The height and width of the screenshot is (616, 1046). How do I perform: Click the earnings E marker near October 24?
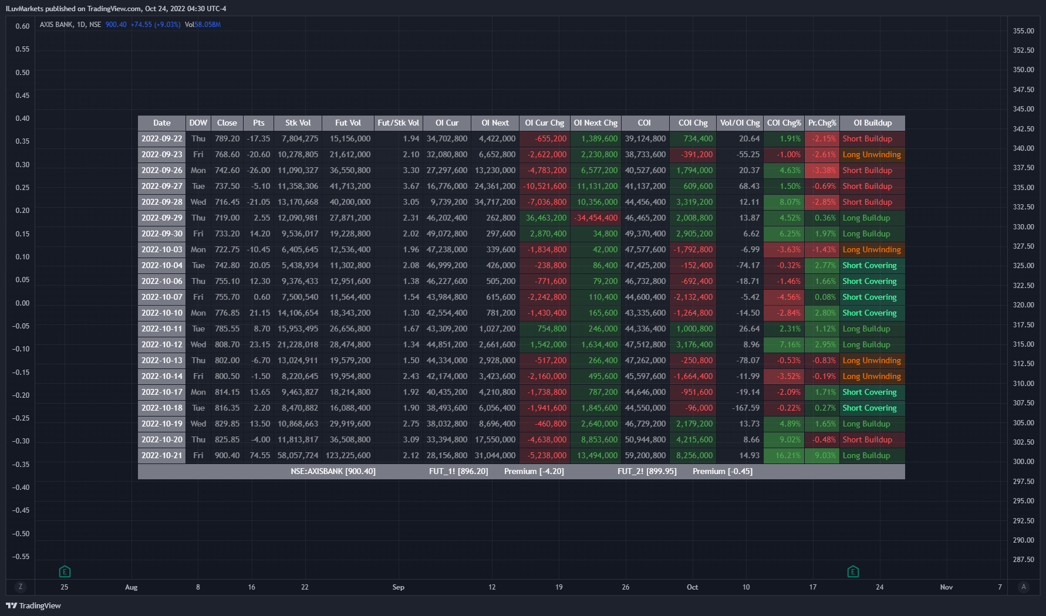coord(853,571)
